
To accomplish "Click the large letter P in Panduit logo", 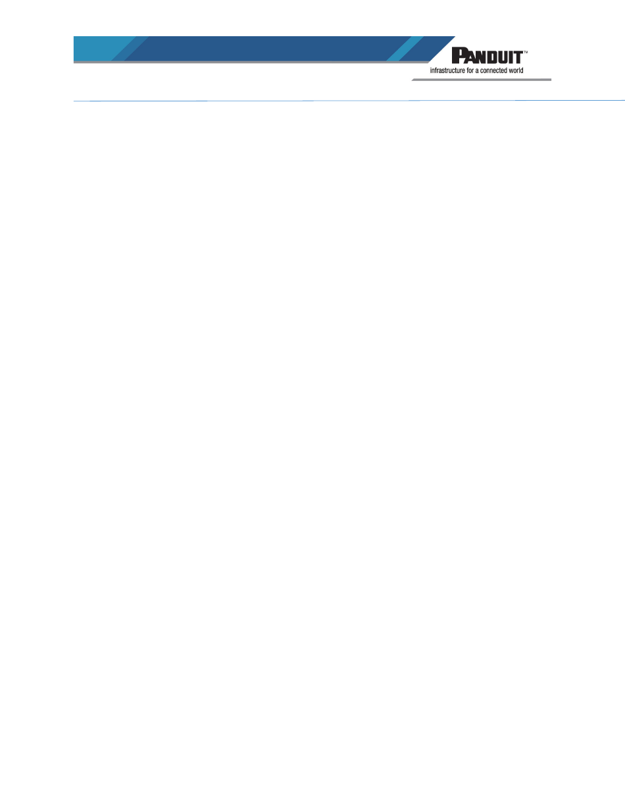I will (x=459, y=57).
